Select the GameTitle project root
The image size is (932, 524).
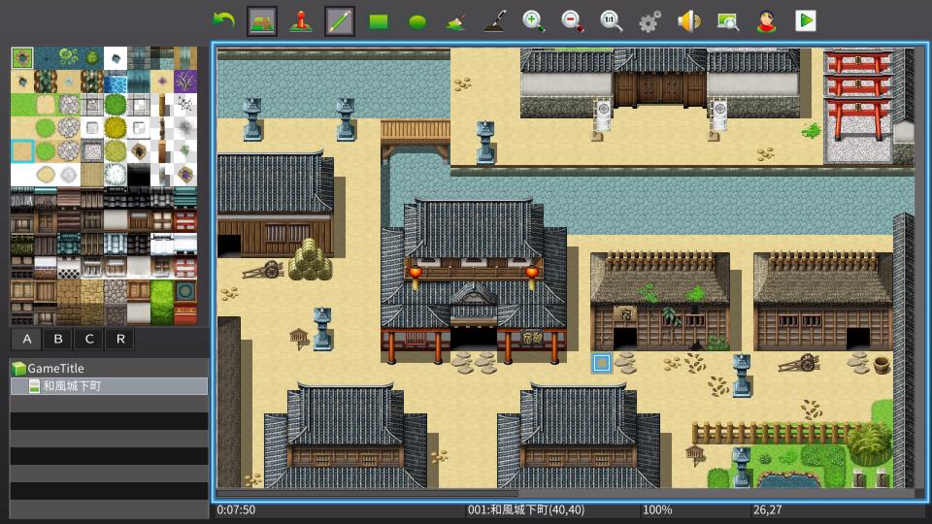pyautogui.click(x=55, y=369)
